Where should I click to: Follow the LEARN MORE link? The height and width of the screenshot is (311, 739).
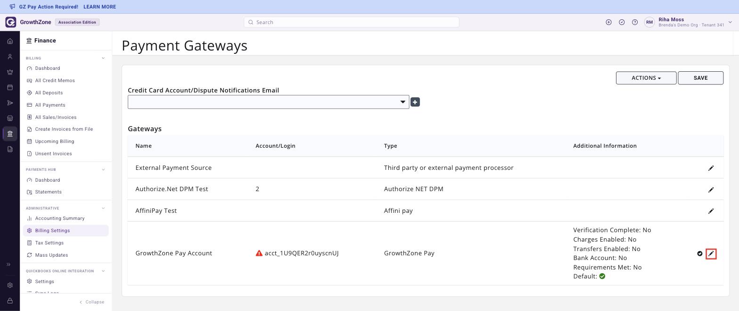click(99, 7)
